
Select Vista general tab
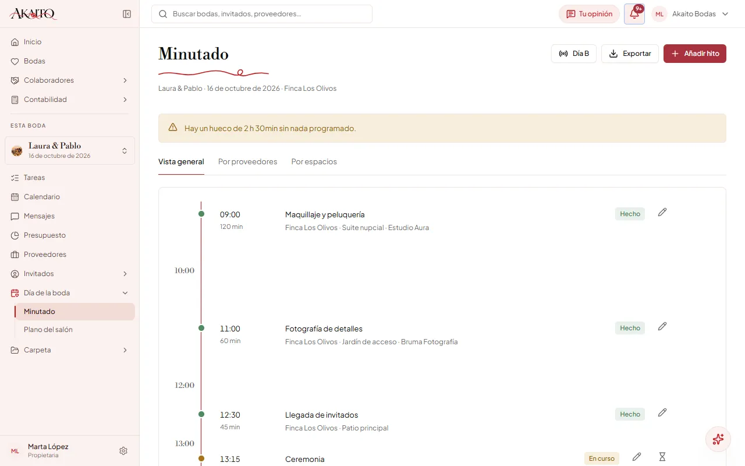pyautogui.click(x=181, y=162)
